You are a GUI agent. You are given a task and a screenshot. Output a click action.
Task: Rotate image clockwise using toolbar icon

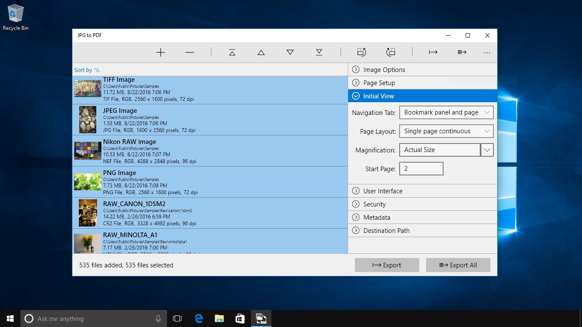(x=391, y=52)
